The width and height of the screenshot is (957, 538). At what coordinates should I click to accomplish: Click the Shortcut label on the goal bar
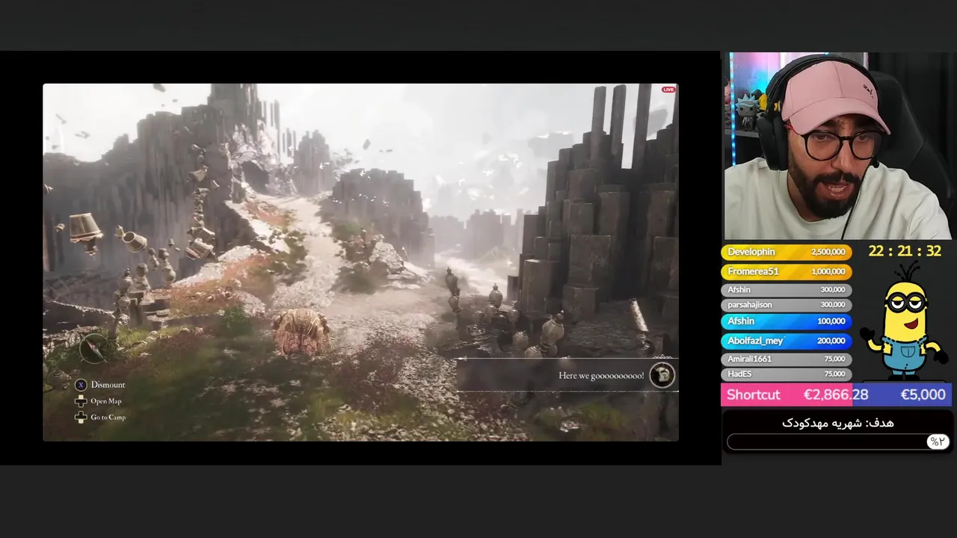(x=753, y=395)
